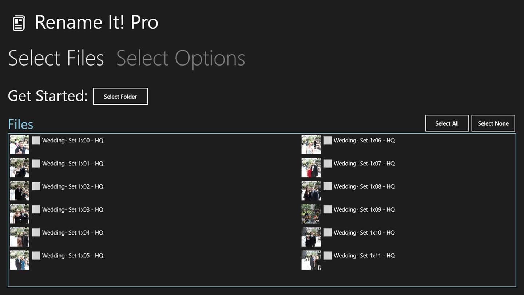Click the file name Wedding- Set 1x06 - HQ

pyautogui.click(x=364, y=141)
